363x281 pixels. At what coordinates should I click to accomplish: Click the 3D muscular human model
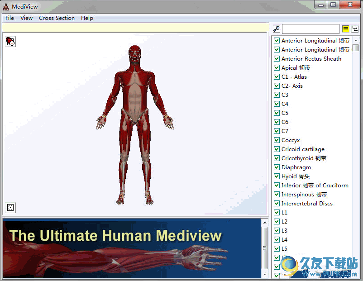coord(135,125)
